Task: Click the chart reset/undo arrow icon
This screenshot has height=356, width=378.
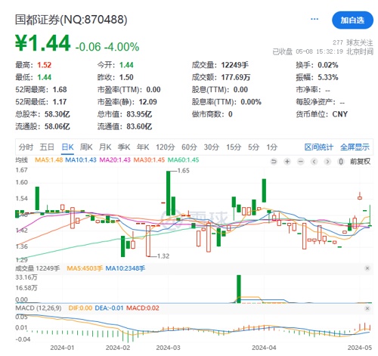Action: coord(274,162)
